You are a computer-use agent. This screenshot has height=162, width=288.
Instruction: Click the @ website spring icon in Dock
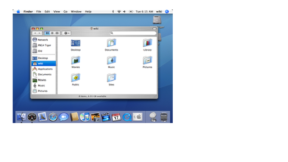(x=153, y=117)
